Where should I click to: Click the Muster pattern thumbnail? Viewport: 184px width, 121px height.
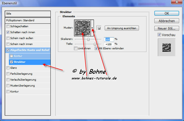coord(83,27)
